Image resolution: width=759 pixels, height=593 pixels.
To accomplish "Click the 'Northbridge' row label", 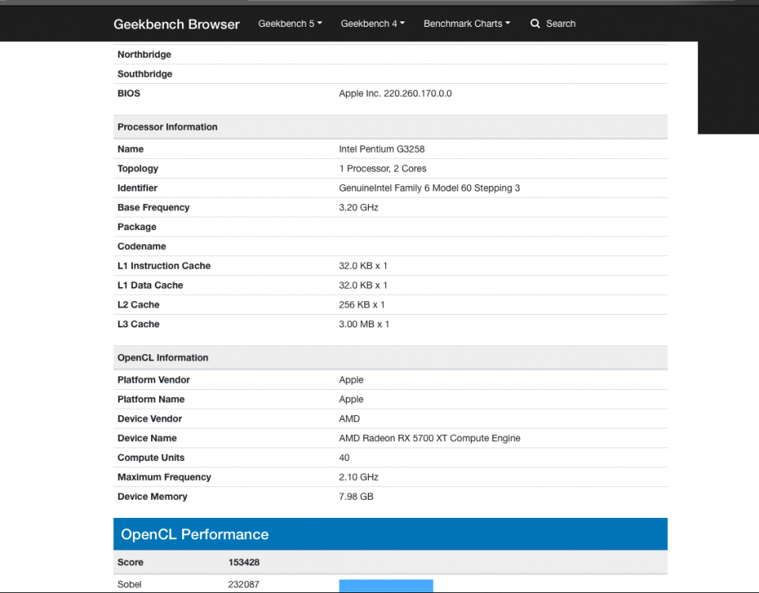I will (144, 55).
